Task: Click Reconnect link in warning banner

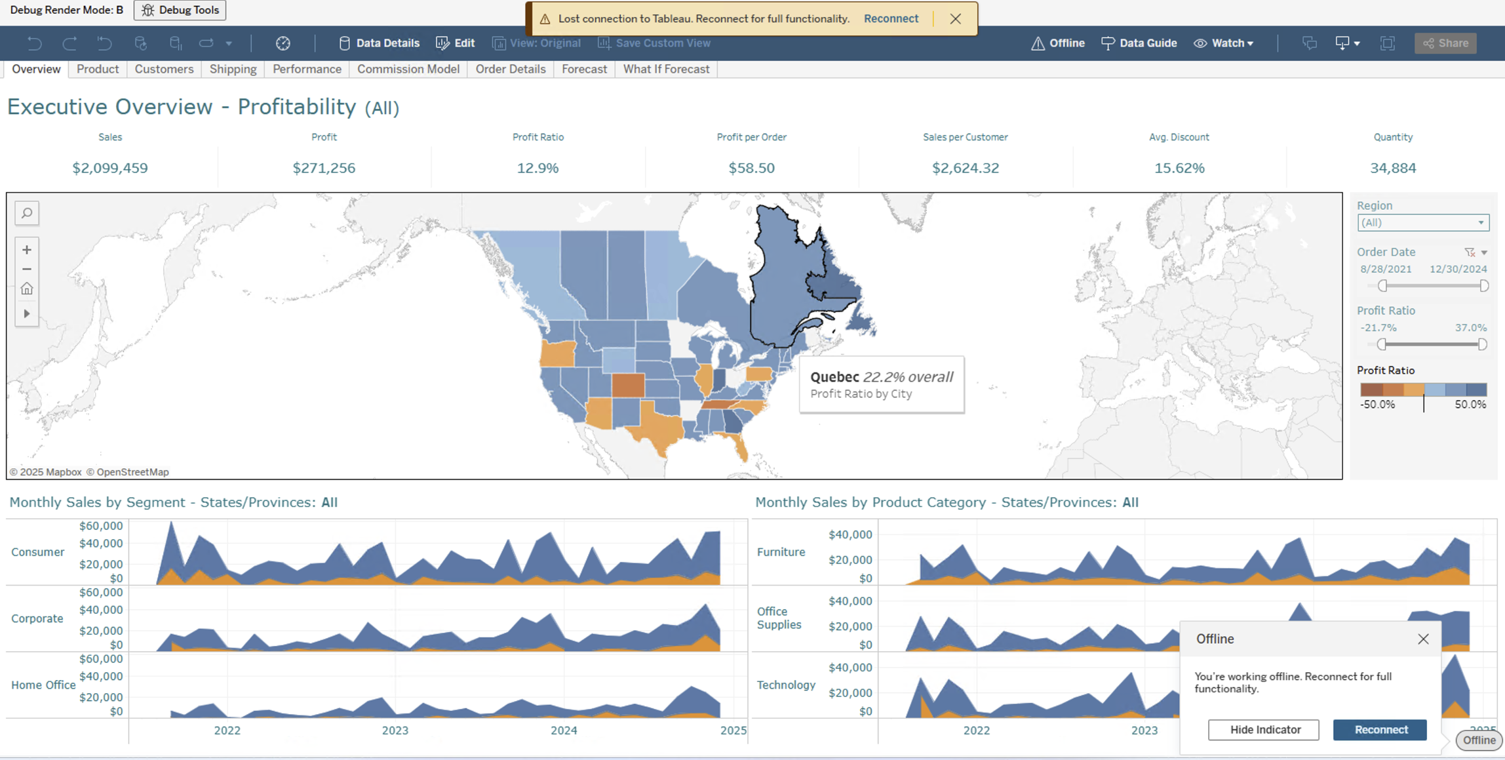Action: (890, 18)
